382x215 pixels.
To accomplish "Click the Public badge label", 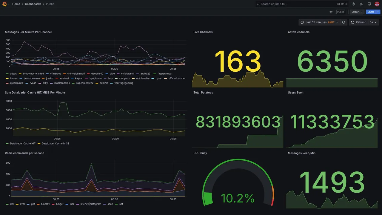I will (341, 12).
